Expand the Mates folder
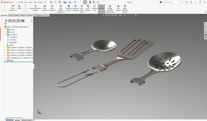Screen dimensions: 207x121 coord(5,60)
